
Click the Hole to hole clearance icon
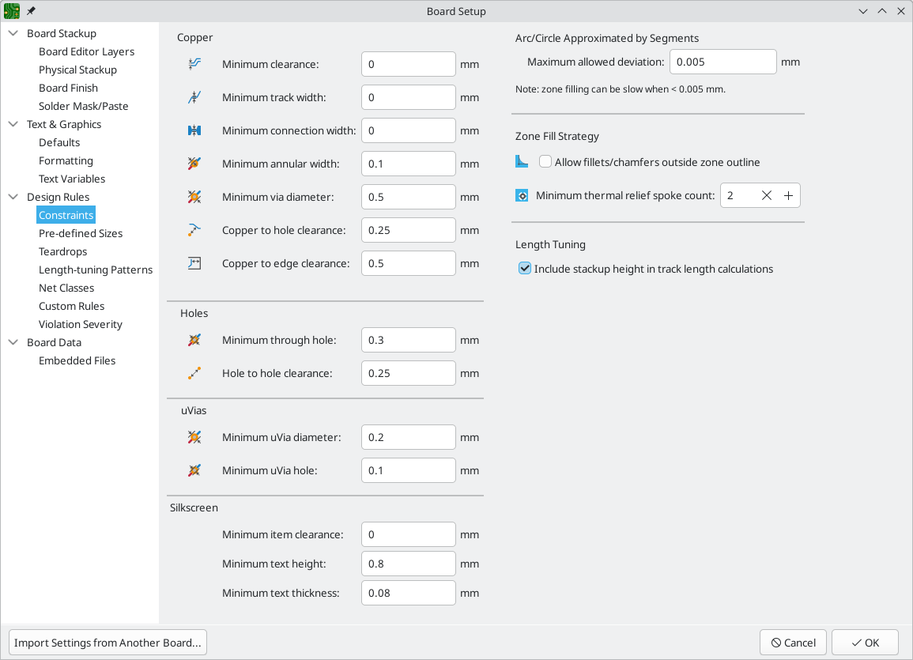tap(194, 373)
